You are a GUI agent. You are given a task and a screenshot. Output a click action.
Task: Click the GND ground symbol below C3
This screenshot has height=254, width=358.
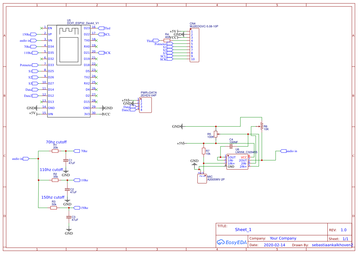(x=69, y=229)
